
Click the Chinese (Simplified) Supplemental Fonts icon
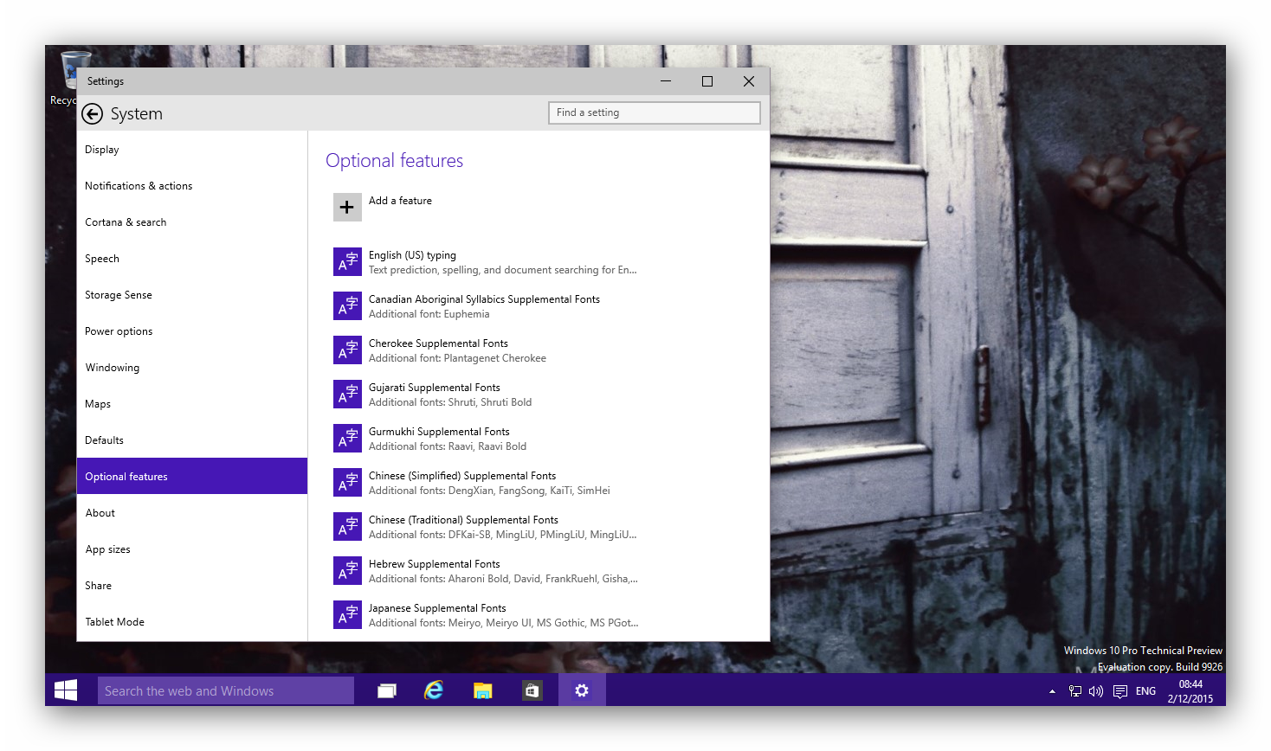tap(347, 482)
